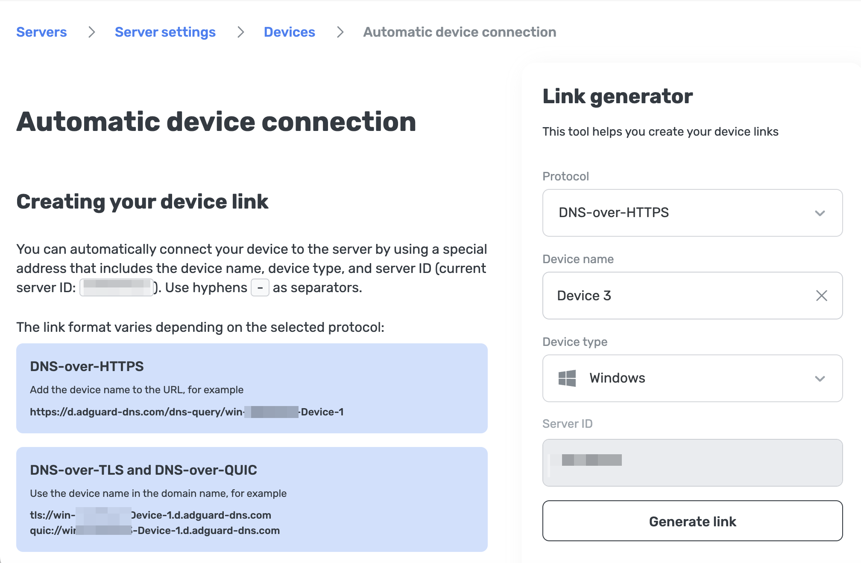The width and height of the screenshot is (861, 563).
Task: Click the DNS-over-HTTPS example URL
Action: (187, 412)
